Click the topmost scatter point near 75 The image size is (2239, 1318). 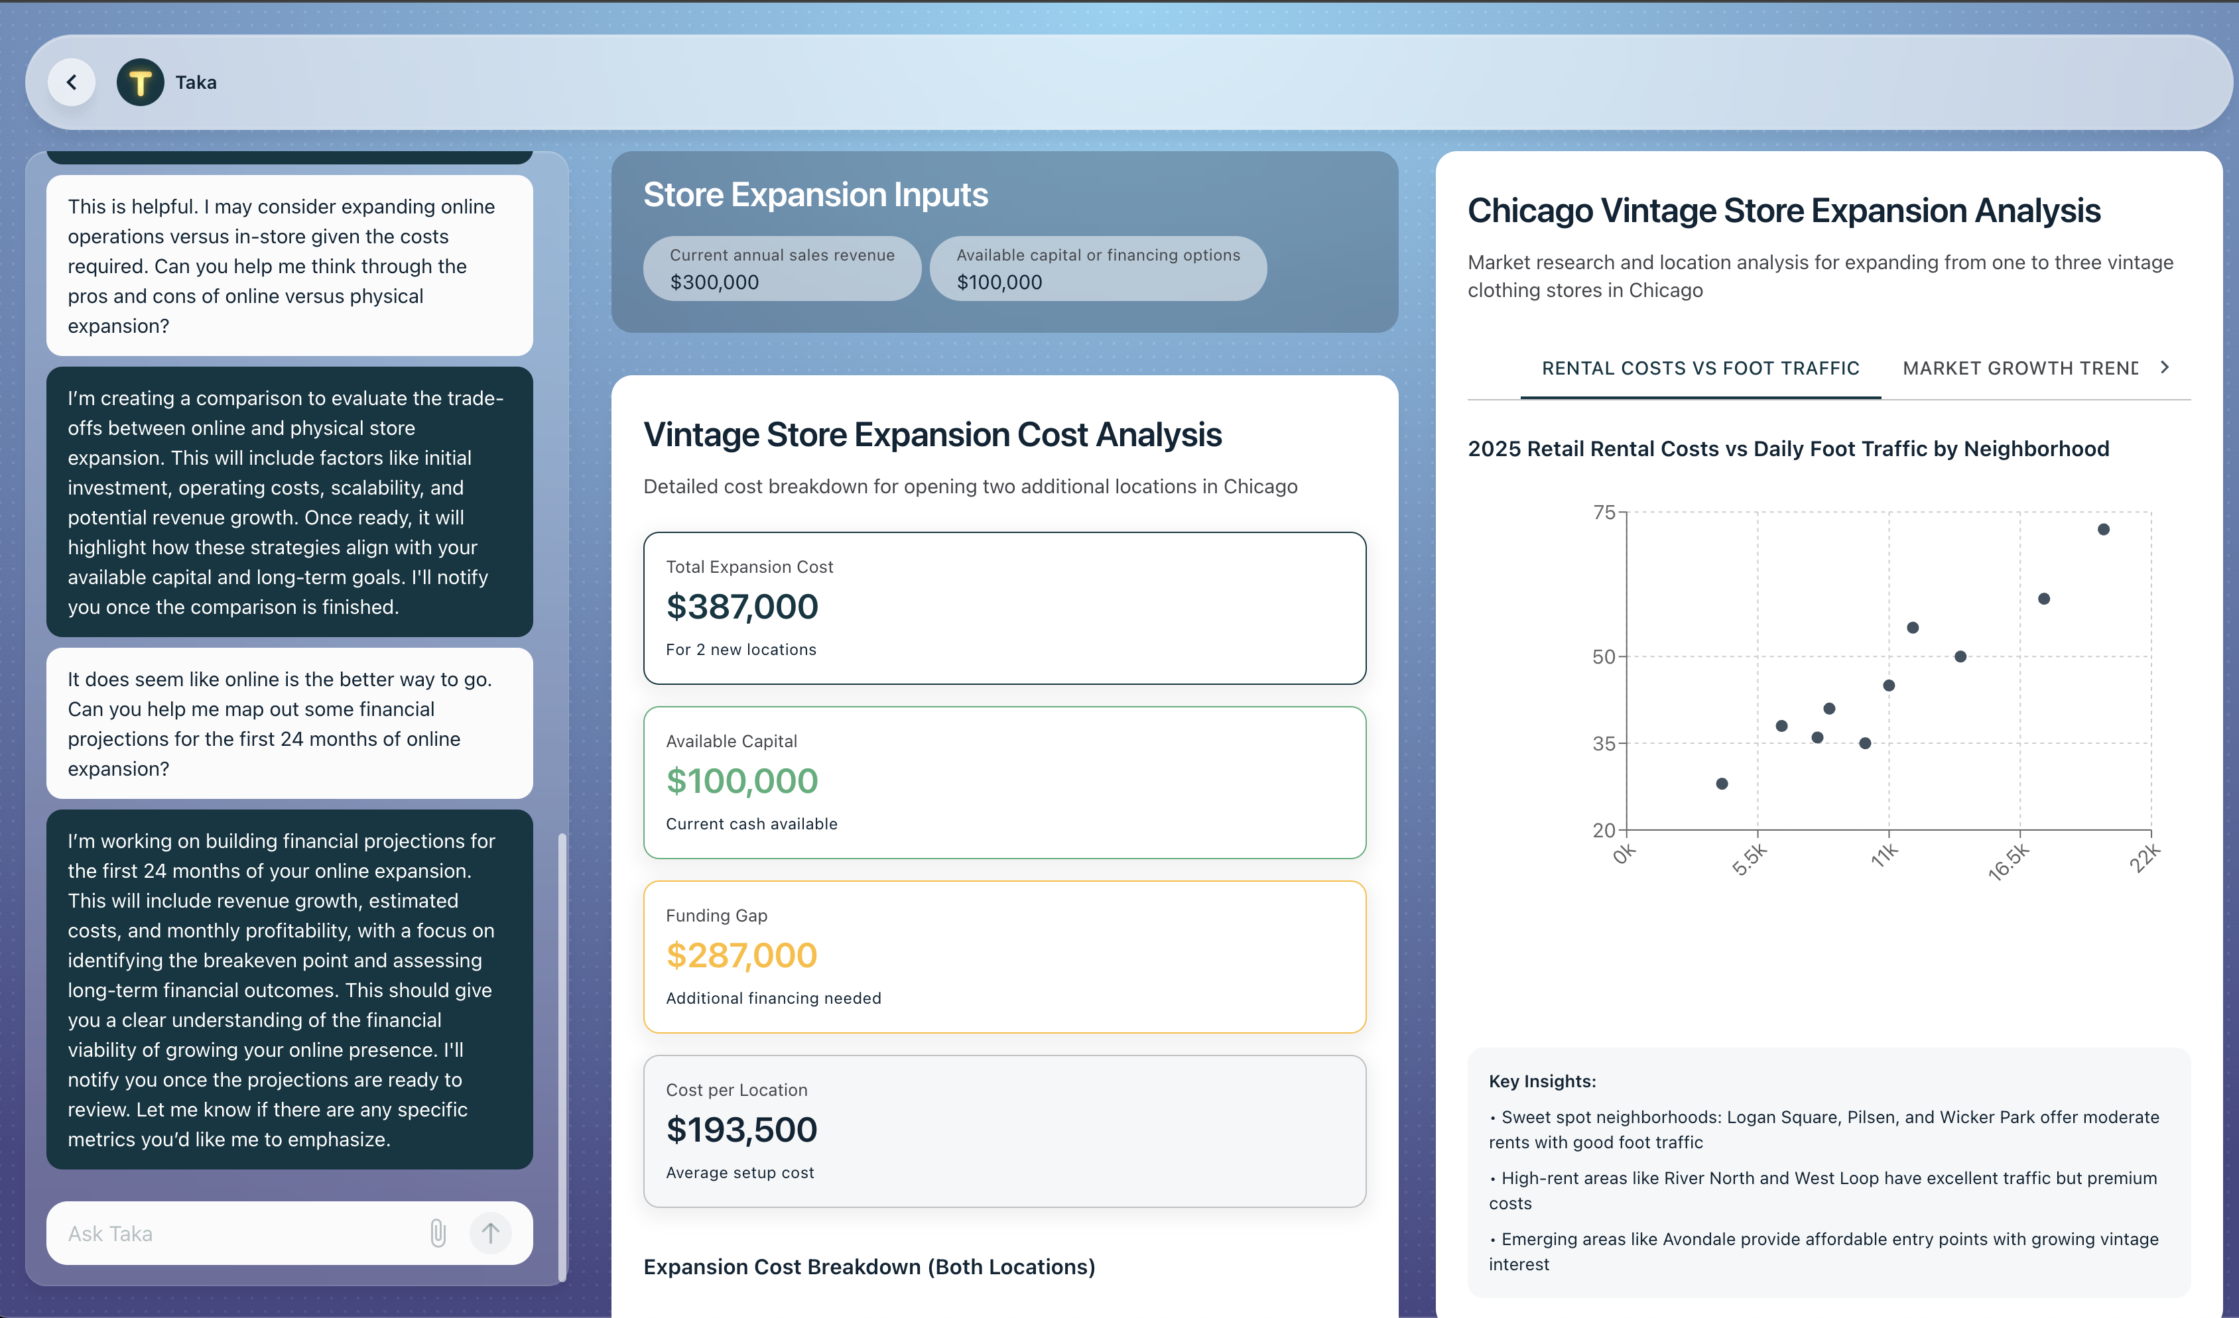pyautogui.click(x=2103, y=529)
